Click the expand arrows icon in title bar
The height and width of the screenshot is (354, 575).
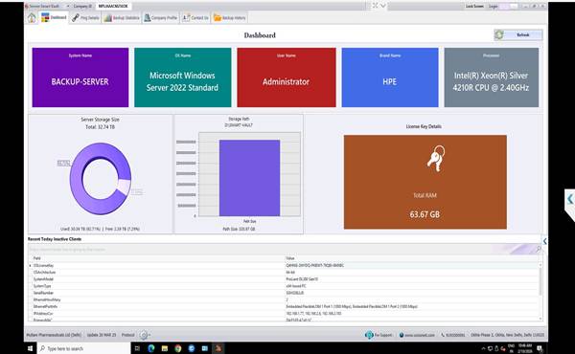[x=375, y=6]
